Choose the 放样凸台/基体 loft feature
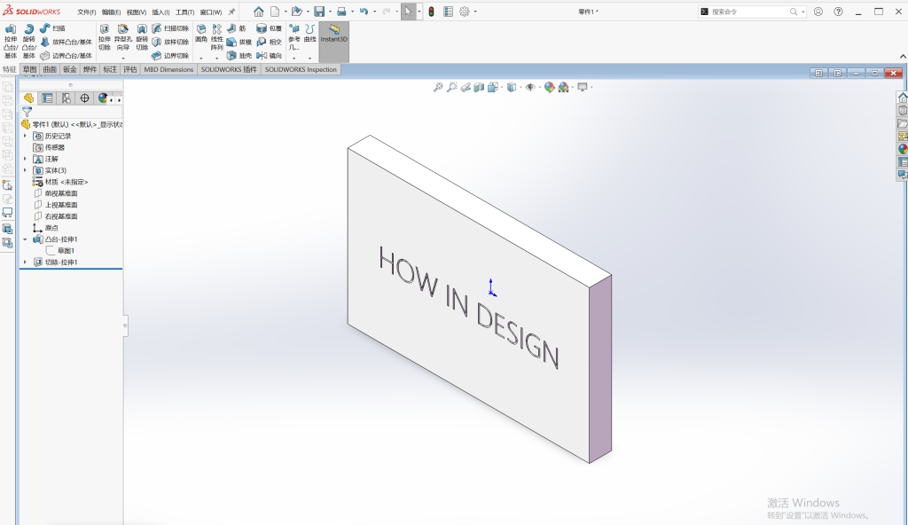 click(66, 42)
